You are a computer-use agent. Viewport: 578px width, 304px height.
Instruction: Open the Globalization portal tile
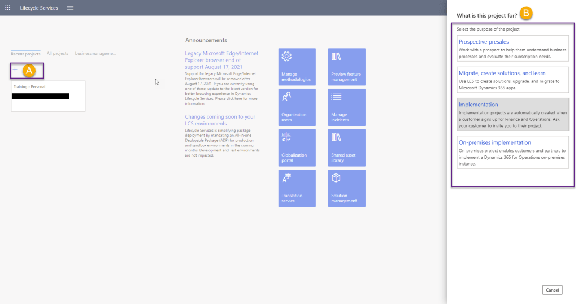297,147
